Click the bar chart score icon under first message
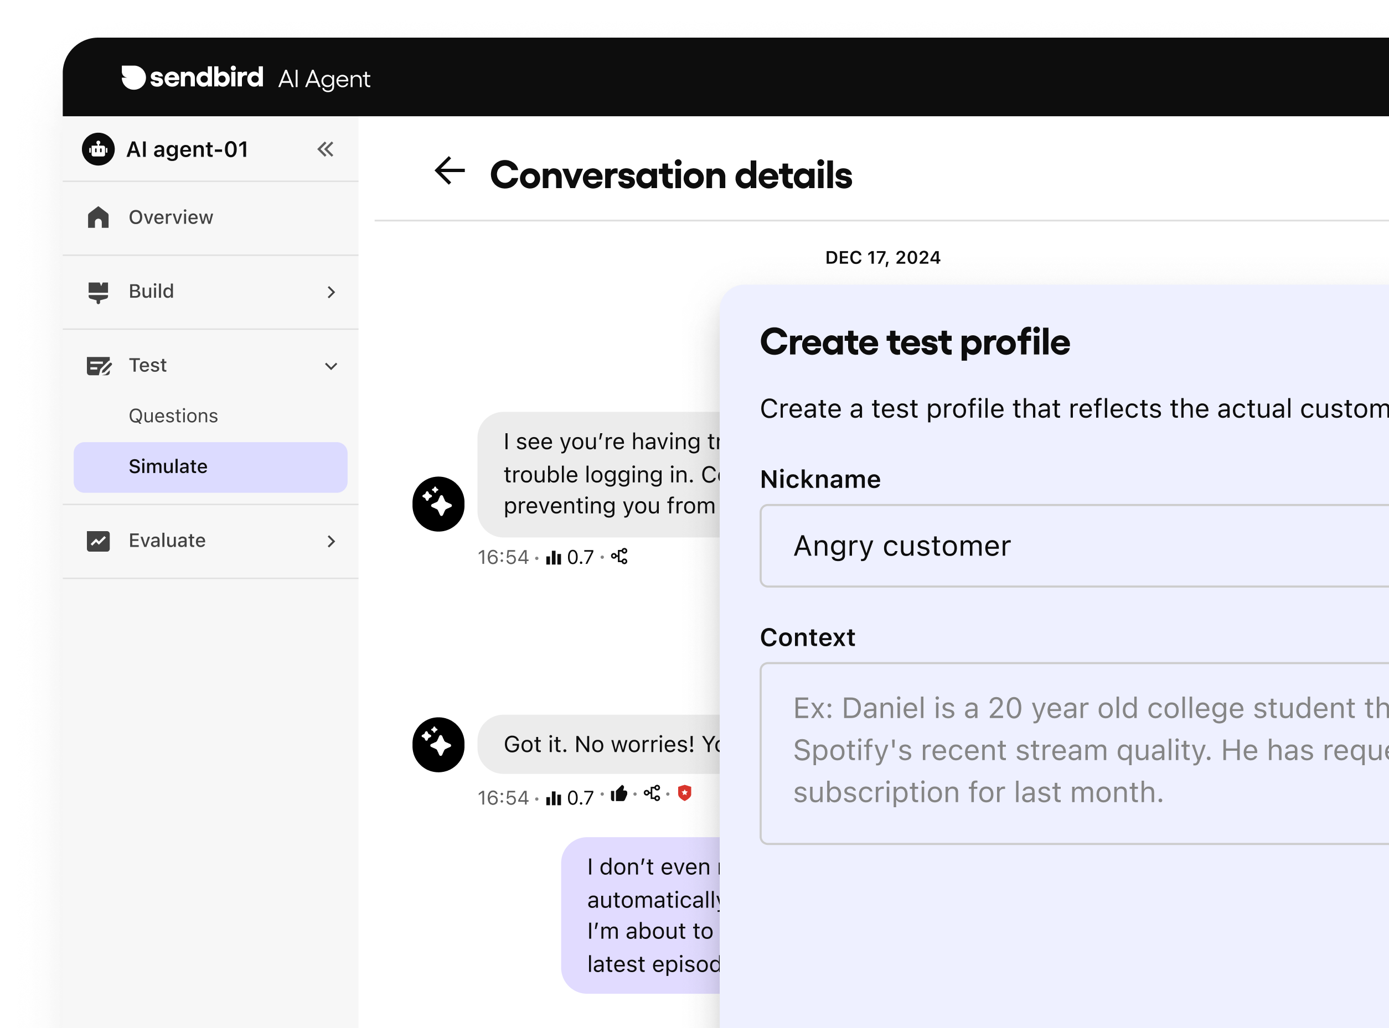The width and height of the screenshot is (1389, 1028). (553, 558)
